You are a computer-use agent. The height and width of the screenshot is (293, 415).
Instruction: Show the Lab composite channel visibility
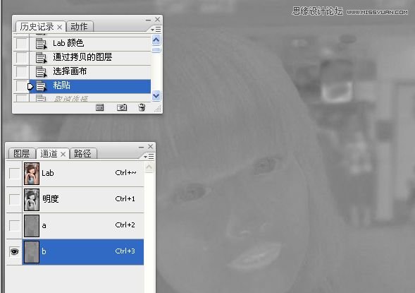pyautogui.click(x=14, y=174)
